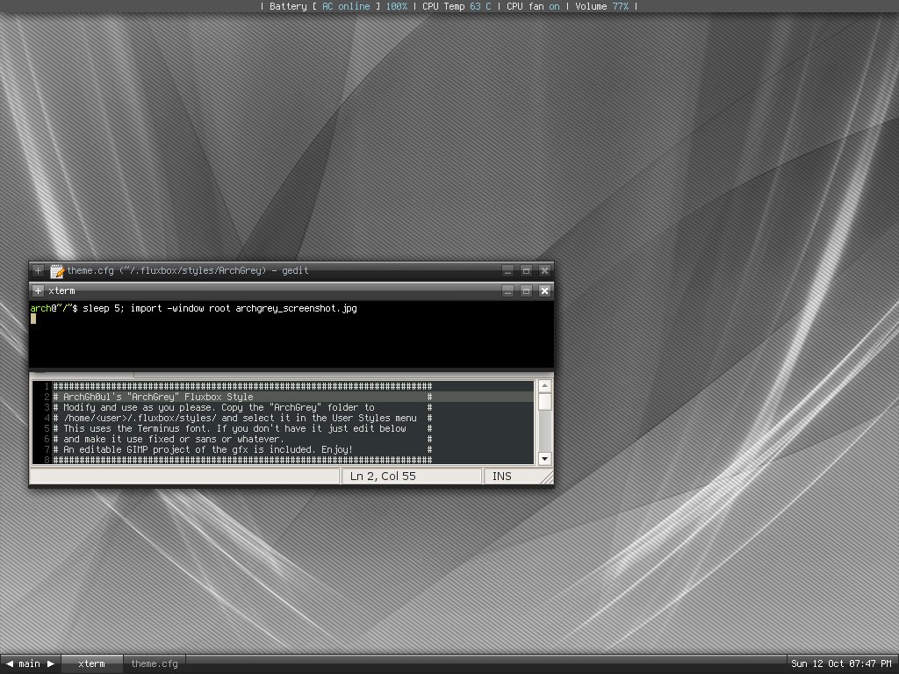The height and width of the screenshot is (674, 899).
Task: Close the gedit theme.cfg window
Action: point(544,270)
